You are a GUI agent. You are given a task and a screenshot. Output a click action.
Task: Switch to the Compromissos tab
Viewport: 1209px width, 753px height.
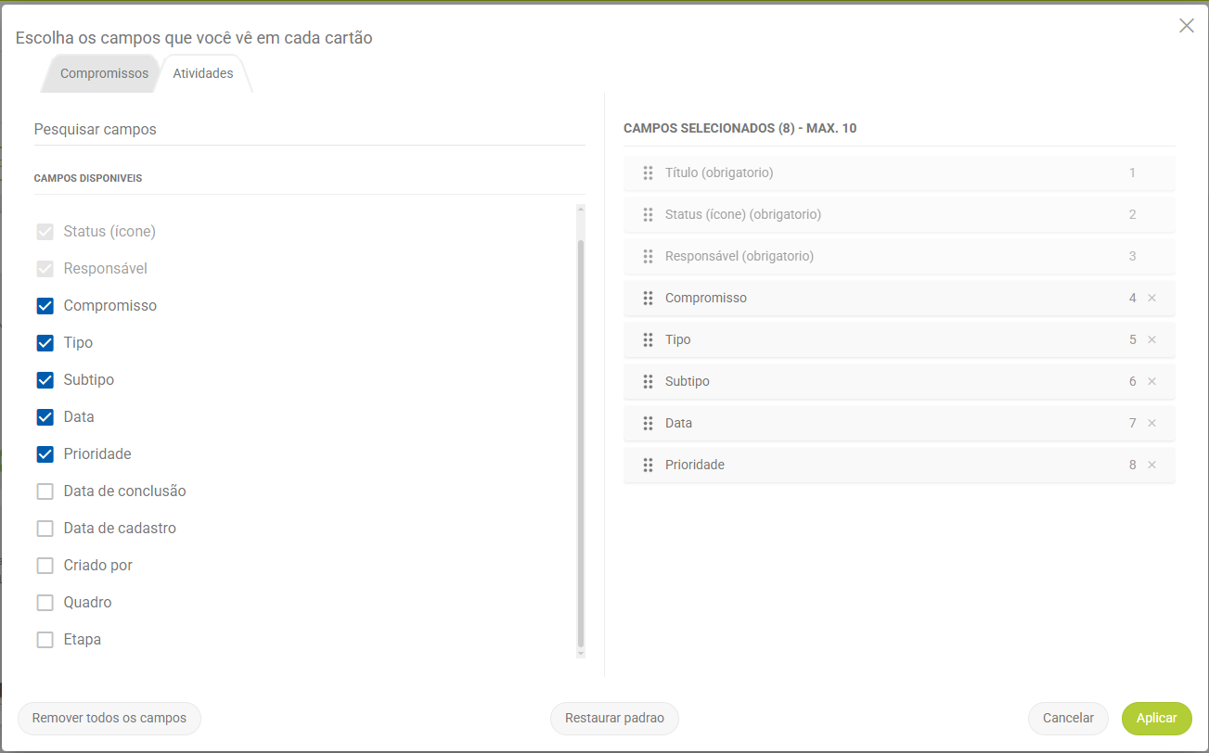click(x=104, y=73)
